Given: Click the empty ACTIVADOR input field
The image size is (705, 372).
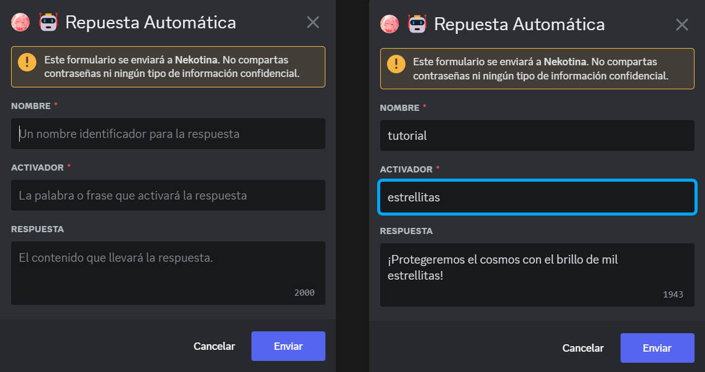Looking at the screenshot, I should 168,195.
